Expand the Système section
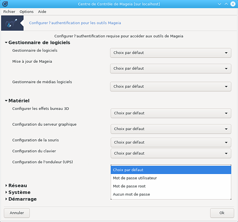Image resolution: width=238 pixels, height=222 pixels. (x=6, y=192)
